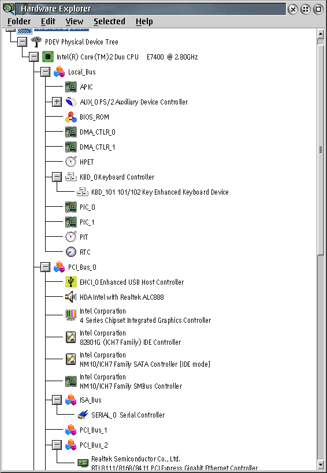Collapse the KBD_0 Keyboard Controller node

[57, 177]
